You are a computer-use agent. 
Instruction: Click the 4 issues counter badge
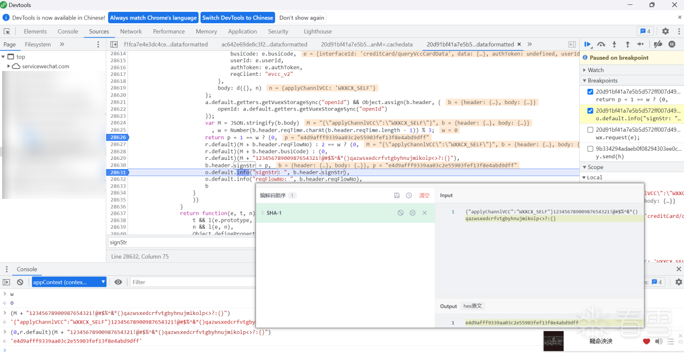(645, 31)
